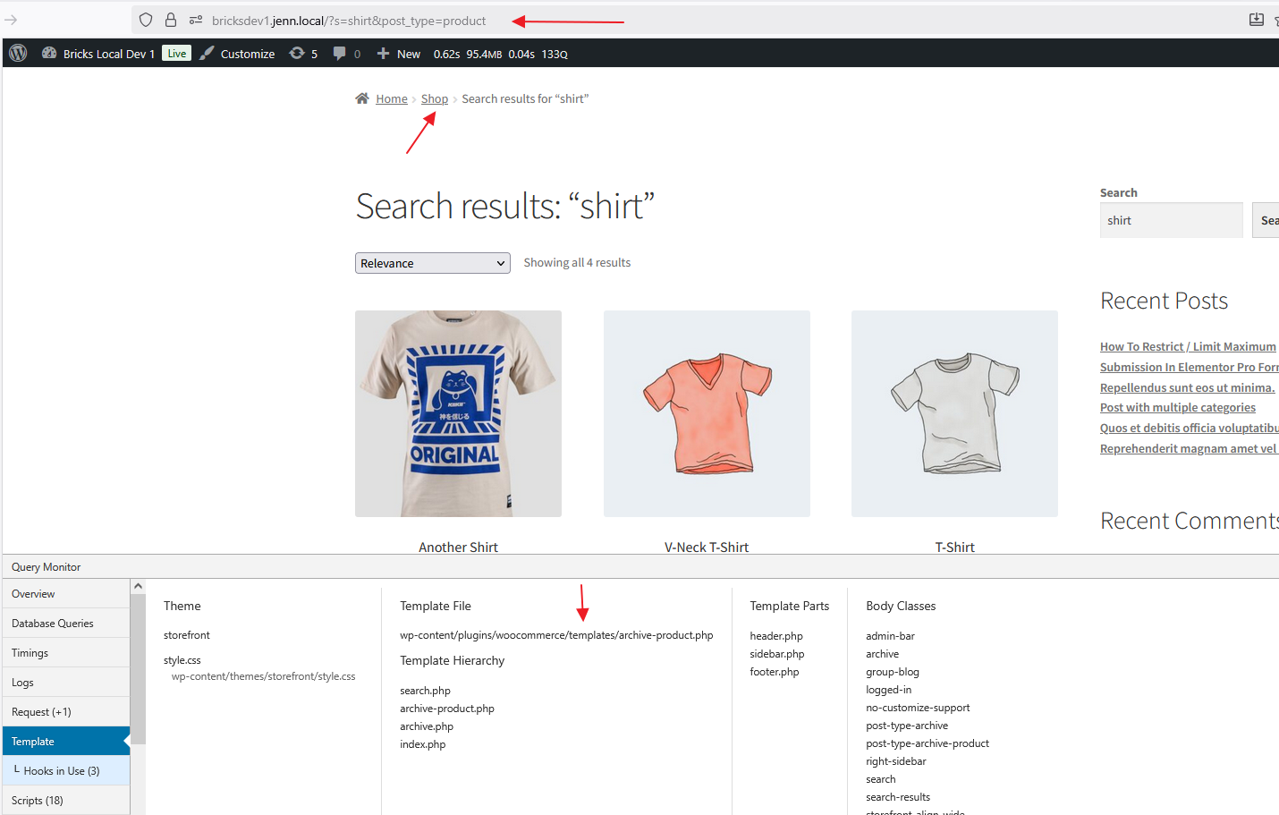Open the updates icon showing 5

tap(297, 54)
